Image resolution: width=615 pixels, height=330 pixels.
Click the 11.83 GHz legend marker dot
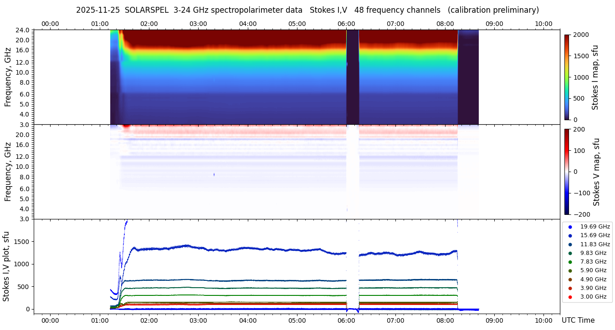tap(570, 244)
